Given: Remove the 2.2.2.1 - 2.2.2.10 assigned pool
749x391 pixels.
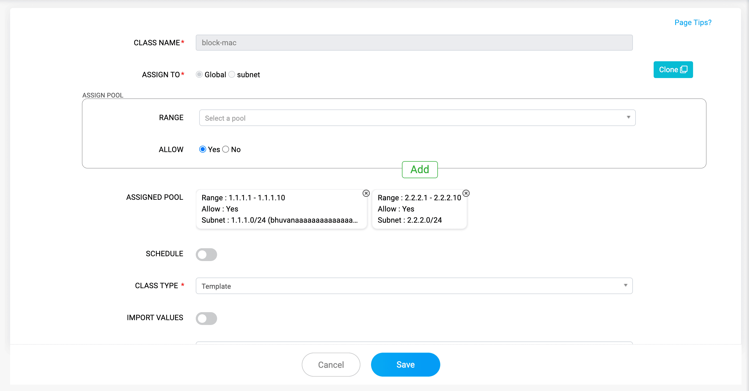Looking at the screenshot, I should (466, 193).
